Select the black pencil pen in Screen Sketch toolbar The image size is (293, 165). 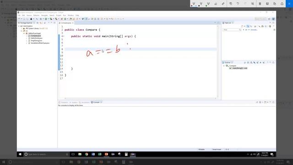click(201, 4)
